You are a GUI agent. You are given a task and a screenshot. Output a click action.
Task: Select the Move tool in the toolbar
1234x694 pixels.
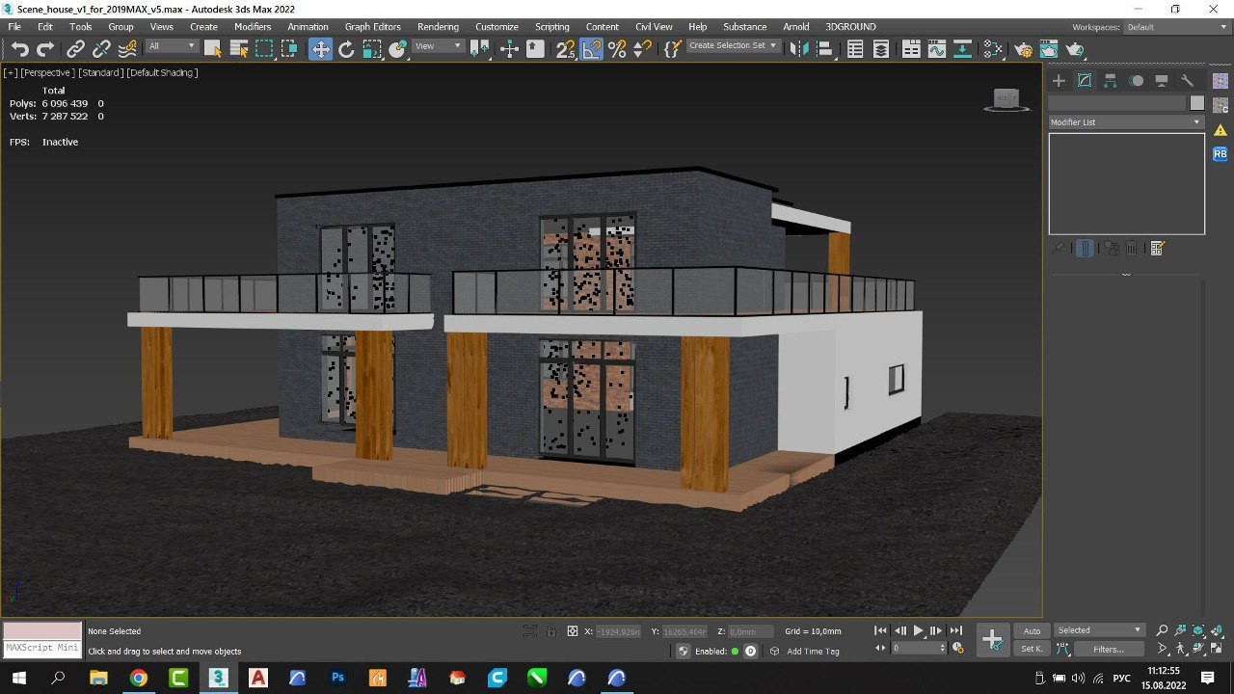[320, 49]
